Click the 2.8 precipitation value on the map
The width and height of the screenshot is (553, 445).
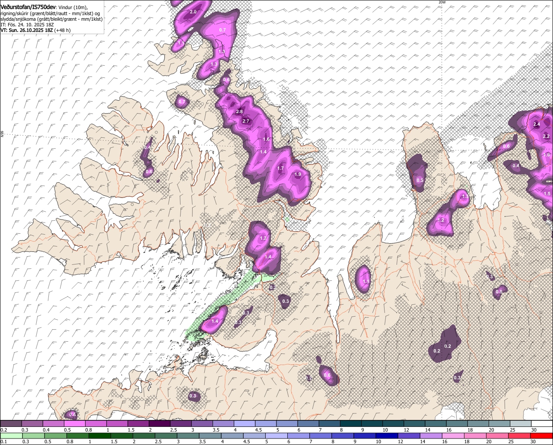pos(240,112)
